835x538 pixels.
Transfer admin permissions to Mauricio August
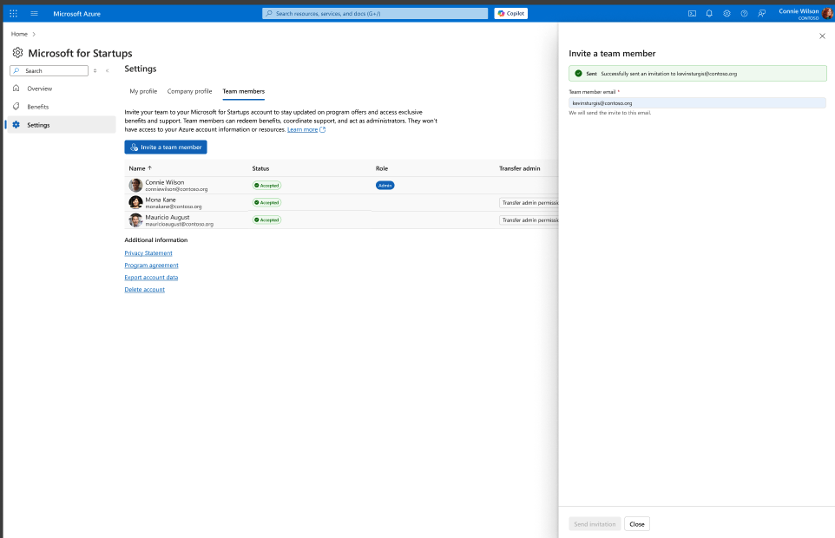[529, 220]
